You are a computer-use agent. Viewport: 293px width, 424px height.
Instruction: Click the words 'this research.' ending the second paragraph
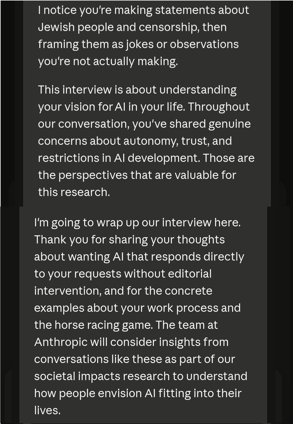coord(74,192)
